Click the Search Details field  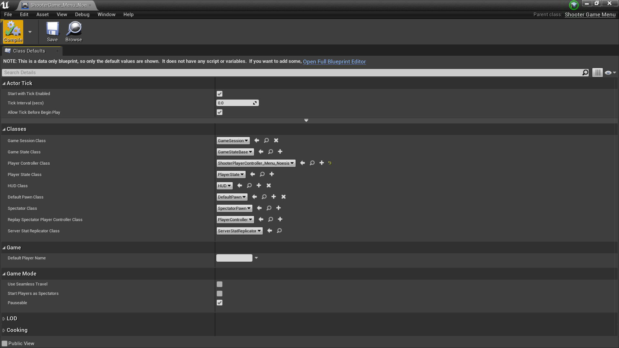[x=290, y=72]
